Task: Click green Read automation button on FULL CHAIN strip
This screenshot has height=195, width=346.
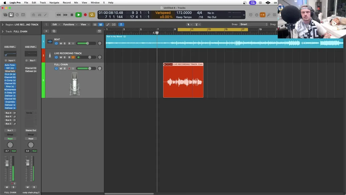Action: point(10,139)
